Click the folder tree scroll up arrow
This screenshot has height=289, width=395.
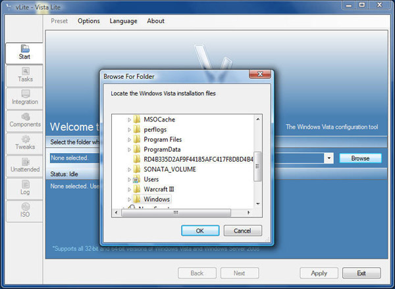tap(257, 119)
